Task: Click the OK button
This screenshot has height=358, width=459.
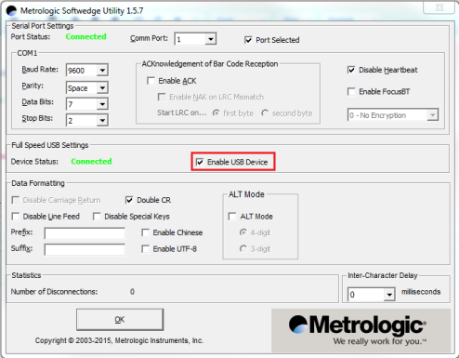Action: point(120,320)
